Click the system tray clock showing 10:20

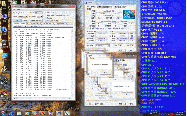tap(179, 113)
